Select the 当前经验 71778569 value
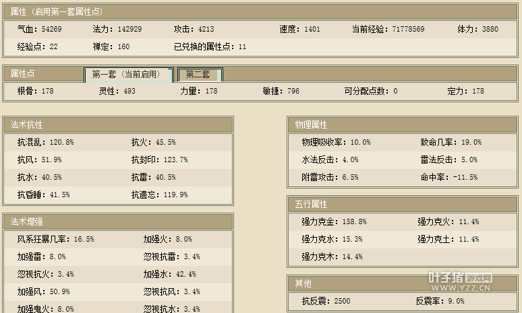The width and height of the screenshot is (522, 313). (388, 30)
